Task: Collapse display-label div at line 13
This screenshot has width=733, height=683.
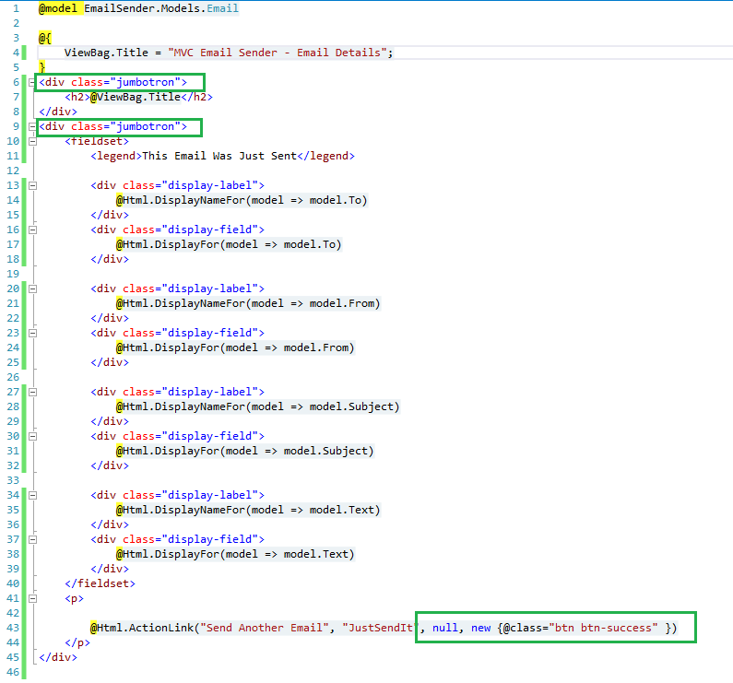Action: point(32,185)
